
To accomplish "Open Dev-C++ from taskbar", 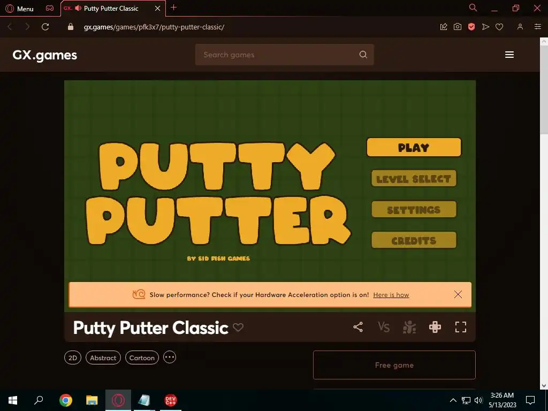I will pos(171,400).
